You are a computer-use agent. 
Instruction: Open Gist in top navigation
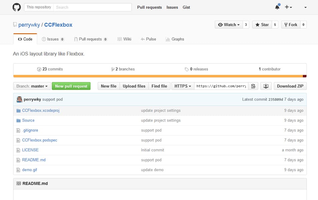[186, 7]
